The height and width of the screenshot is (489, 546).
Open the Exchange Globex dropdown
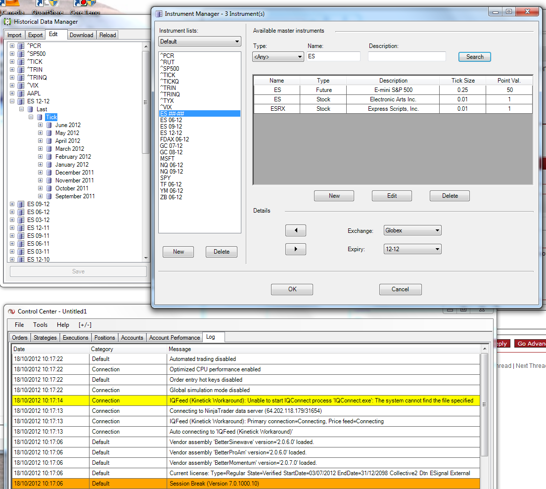tap(412, 230)
